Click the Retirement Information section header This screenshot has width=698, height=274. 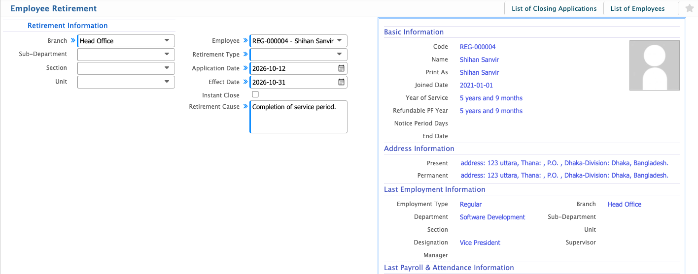(68, 26)
